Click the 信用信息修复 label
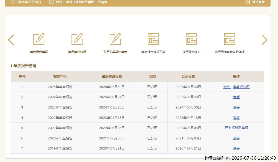Viewport: 278px width, 162px height. coord(77,52)
